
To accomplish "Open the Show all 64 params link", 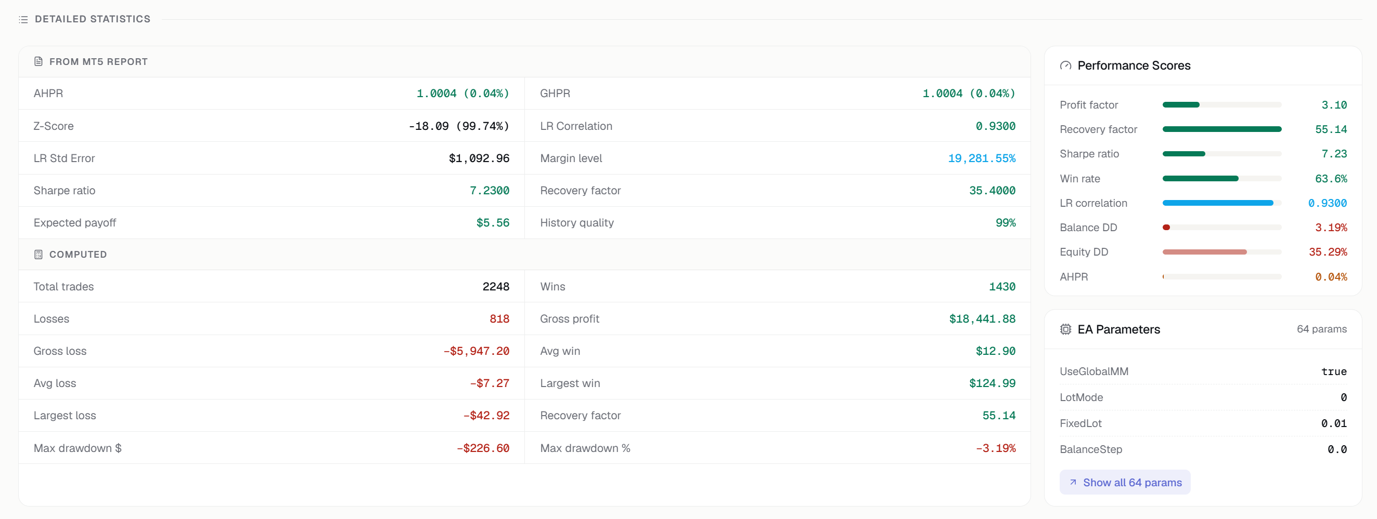I will tap(1125, 483).
